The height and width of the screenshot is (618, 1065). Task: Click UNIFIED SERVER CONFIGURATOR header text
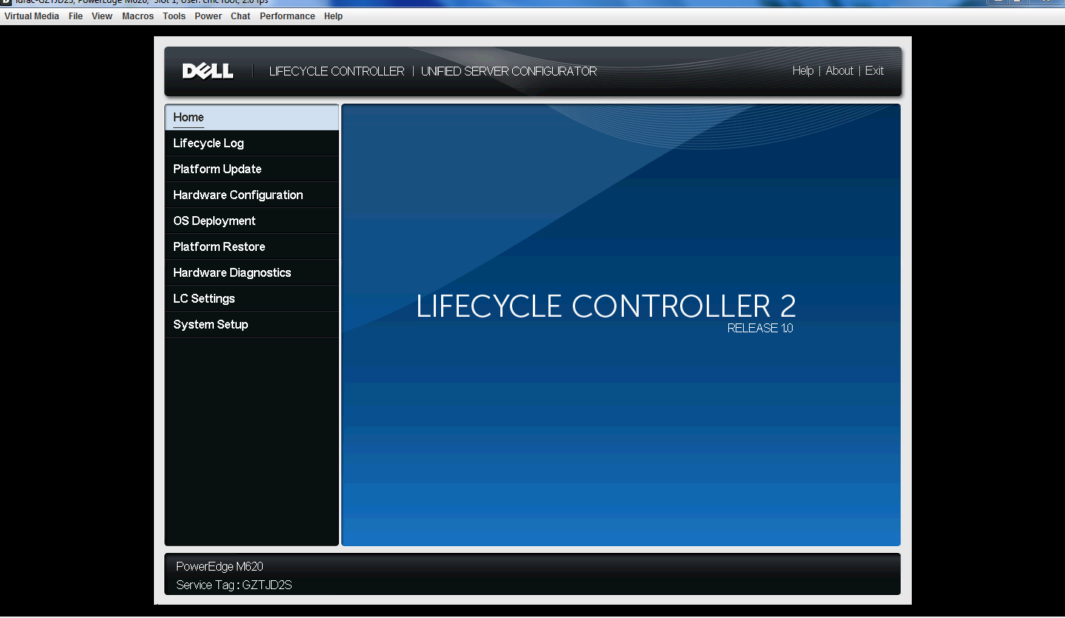[x=509, y=71]
